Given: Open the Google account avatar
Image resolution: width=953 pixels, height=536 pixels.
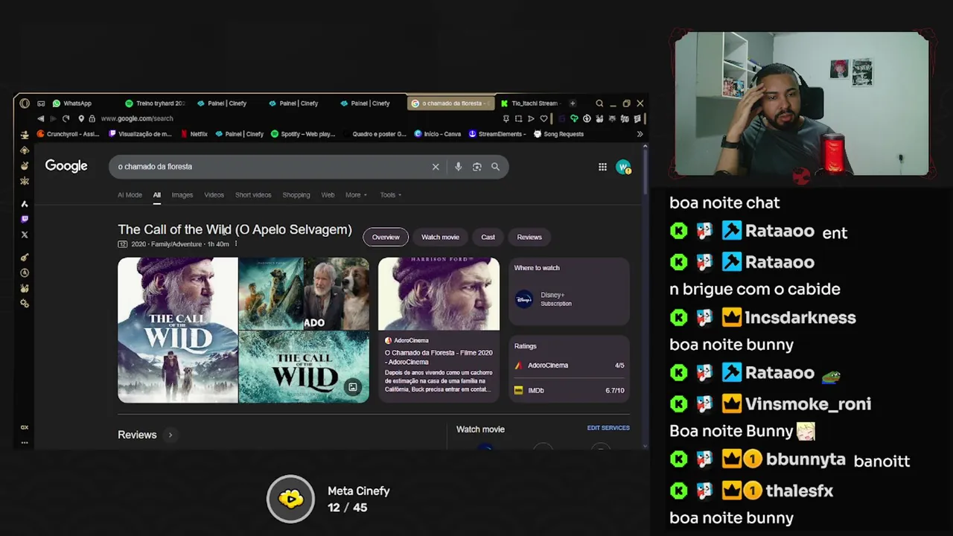Looking at the screenshot, I should pyautogui.click(x=623, y=167).
